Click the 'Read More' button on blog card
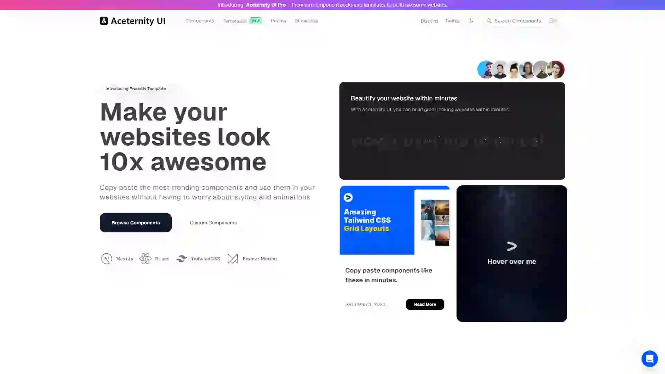Screen dimensions: 665x374 pyautogui.click(x=424, y=304)
